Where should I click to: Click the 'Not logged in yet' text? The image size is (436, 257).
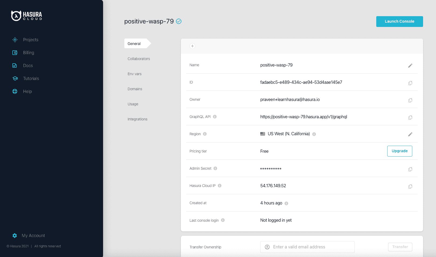tap(276, 220)
